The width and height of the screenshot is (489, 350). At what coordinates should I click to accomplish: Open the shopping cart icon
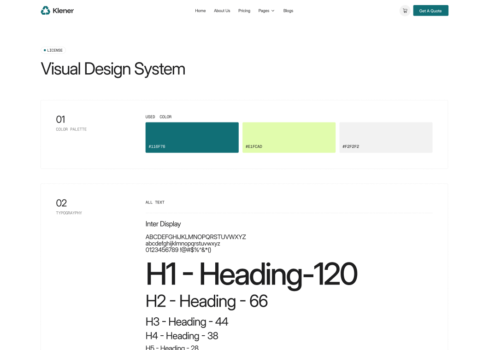[405, 11]
